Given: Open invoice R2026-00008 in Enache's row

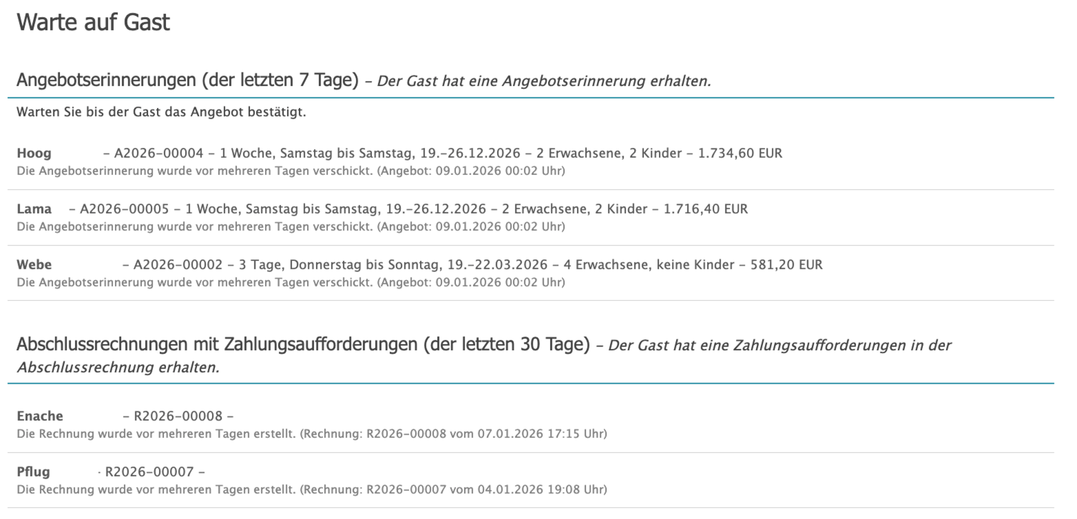Looking at the screenshot, I should (x=178, y=416).
